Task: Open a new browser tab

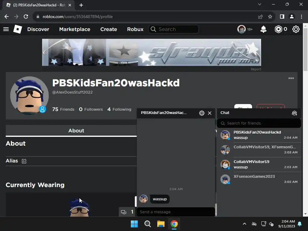Action: [x=81, y=5]
